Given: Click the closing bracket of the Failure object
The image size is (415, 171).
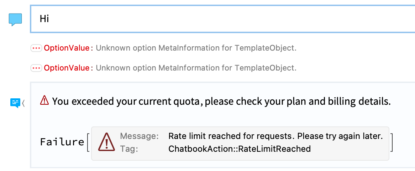Looking at the screenshot, I should 392,142.
